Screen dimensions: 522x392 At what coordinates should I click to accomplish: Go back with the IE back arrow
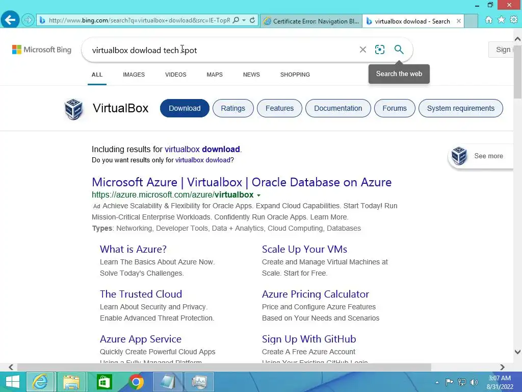point(10,20)
